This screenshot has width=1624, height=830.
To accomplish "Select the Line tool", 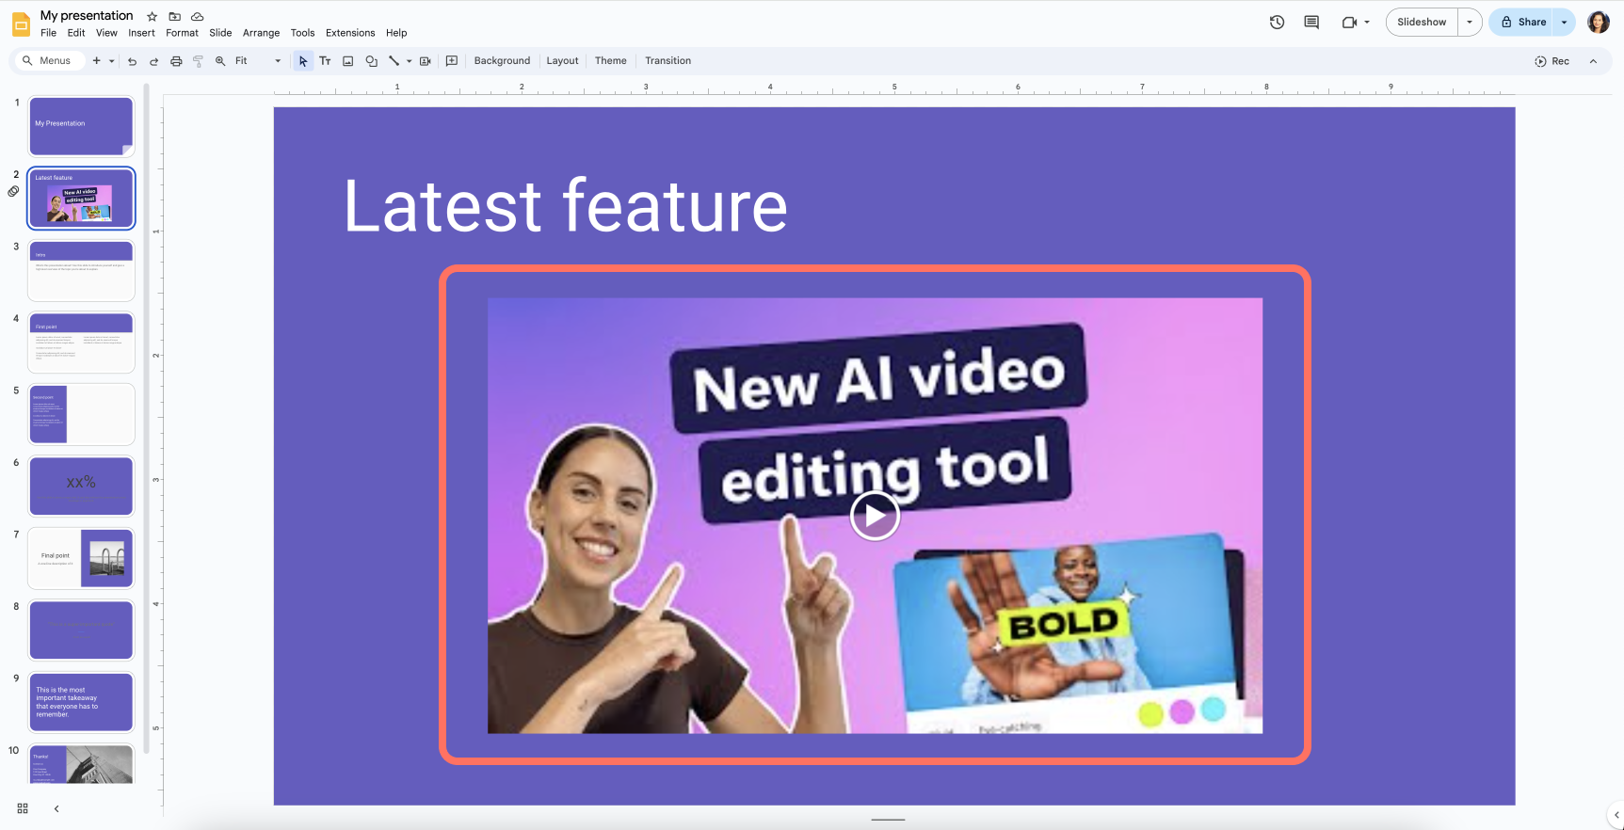I will pos(394,61).
